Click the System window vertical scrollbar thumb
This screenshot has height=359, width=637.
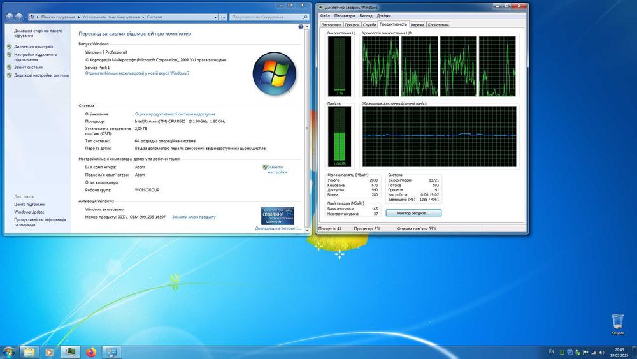point(307,128)
